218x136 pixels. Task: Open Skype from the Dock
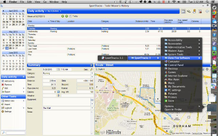(214, 48)
